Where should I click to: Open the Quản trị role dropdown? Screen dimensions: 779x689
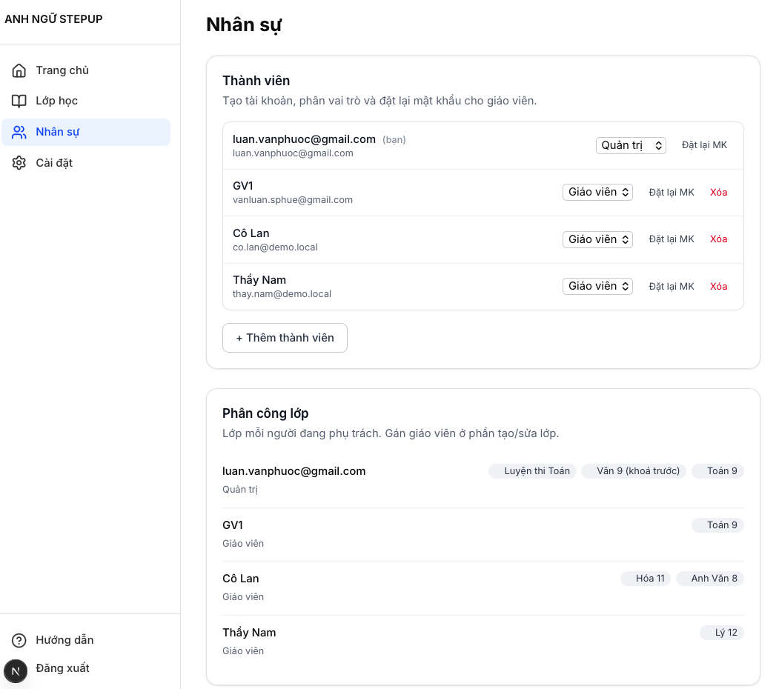(631, 145)
